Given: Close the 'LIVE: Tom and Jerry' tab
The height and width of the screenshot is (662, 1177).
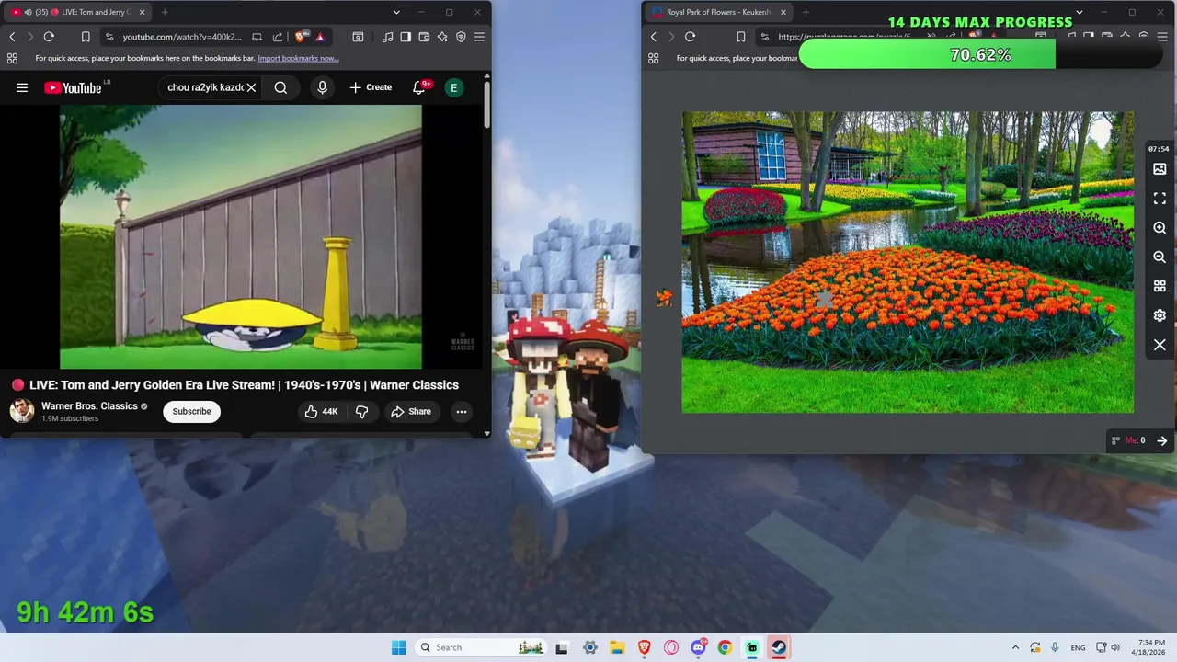Looking at the screenshot, I should pyautogui.click(x=142, y=12).
